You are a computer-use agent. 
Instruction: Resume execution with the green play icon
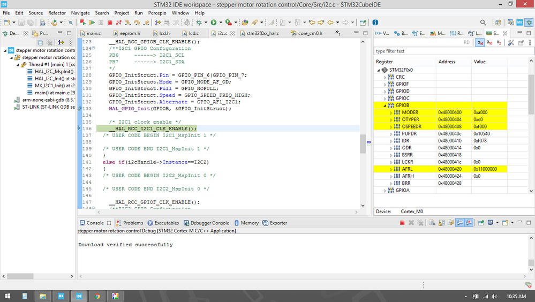pos(92,22)
